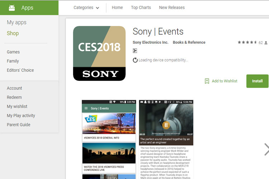Open the New Releases tab
The image size is (269, 179).
[172, 8]
